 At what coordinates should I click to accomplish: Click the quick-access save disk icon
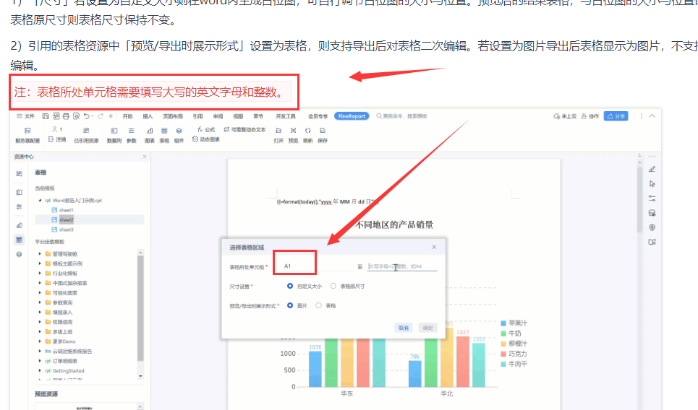click(46, 116)
